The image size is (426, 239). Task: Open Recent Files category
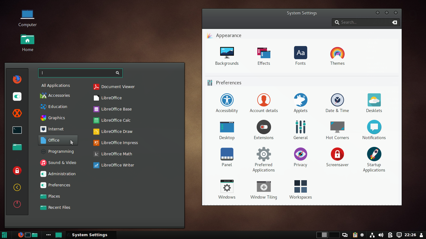click(x=58, y=208)
